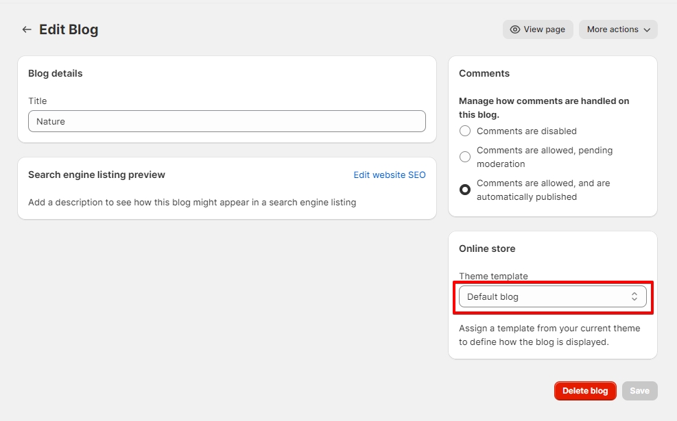
Task: Click the 'Blog details' card heading
Action: pos(55,73)
